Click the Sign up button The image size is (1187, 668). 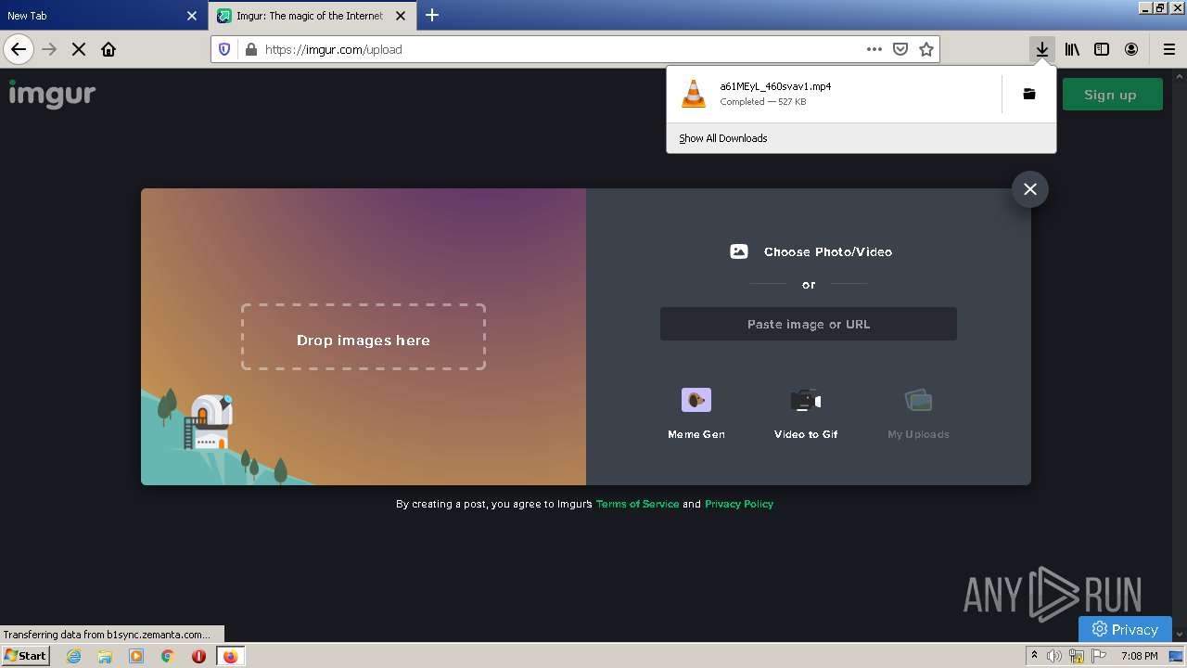pos(1111,95)
